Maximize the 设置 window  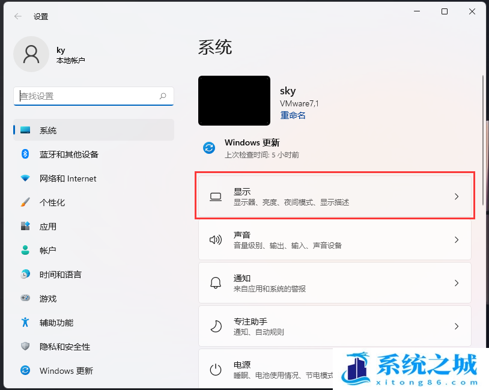pyautogui.click(x=445, y=11)
